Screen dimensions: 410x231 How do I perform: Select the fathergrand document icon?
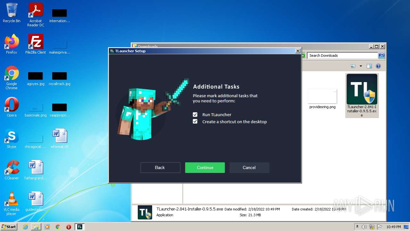(x=36, y=170)
